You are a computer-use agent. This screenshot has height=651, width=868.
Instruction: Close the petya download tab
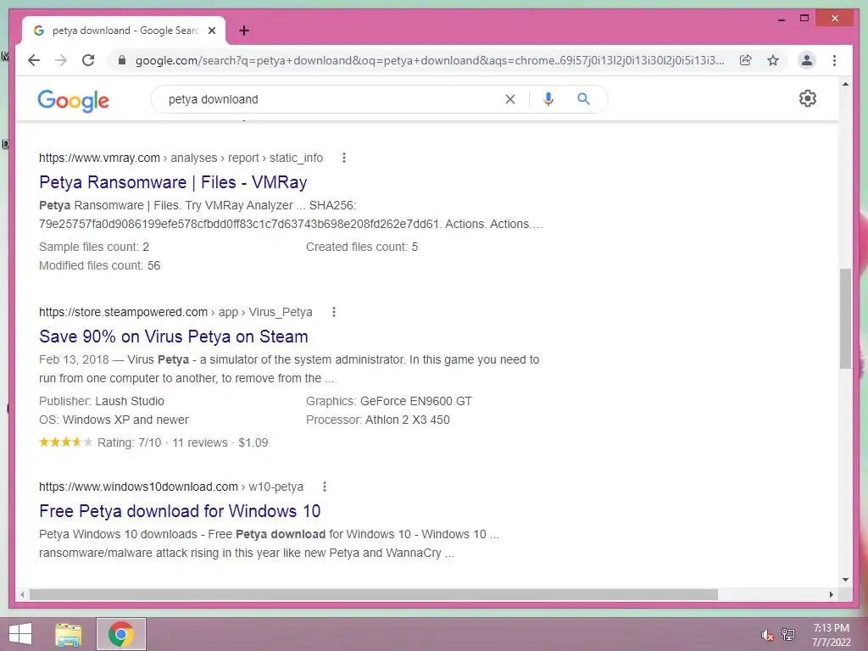pos(211,31)
